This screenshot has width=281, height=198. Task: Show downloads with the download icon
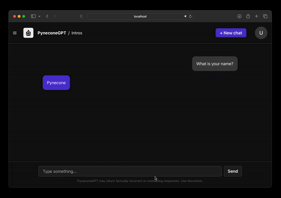(239, 16)
